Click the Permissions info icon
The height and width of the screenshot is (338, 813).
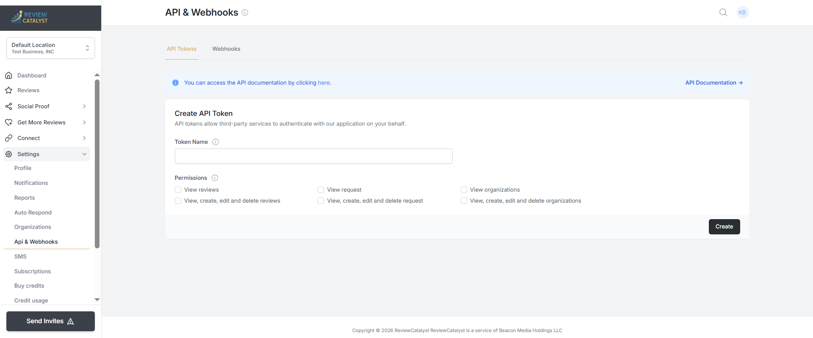pos(215,178)
